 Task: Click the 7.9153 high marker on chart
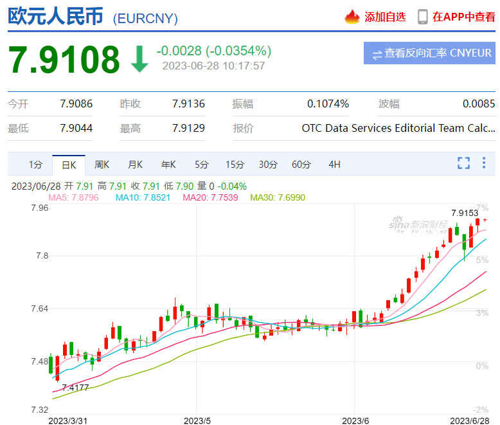(464, 213)
